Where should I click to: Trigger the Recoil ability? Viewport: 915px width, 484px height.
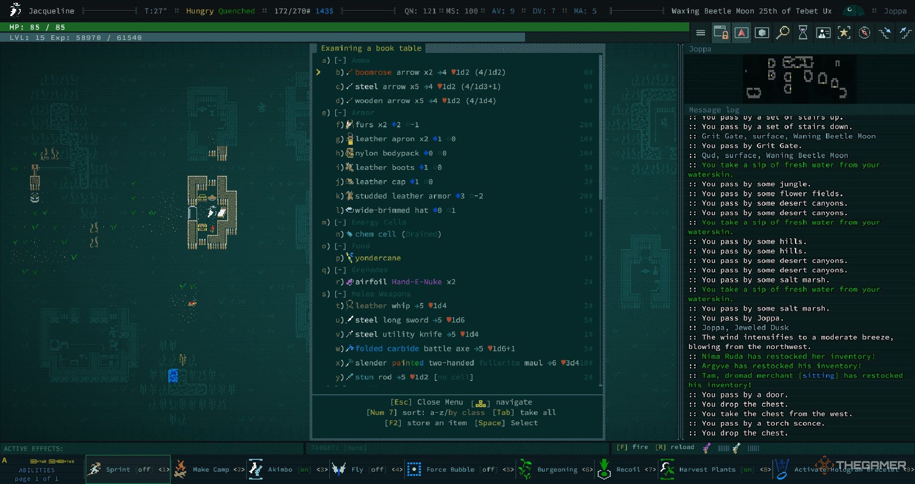point(627,469)
